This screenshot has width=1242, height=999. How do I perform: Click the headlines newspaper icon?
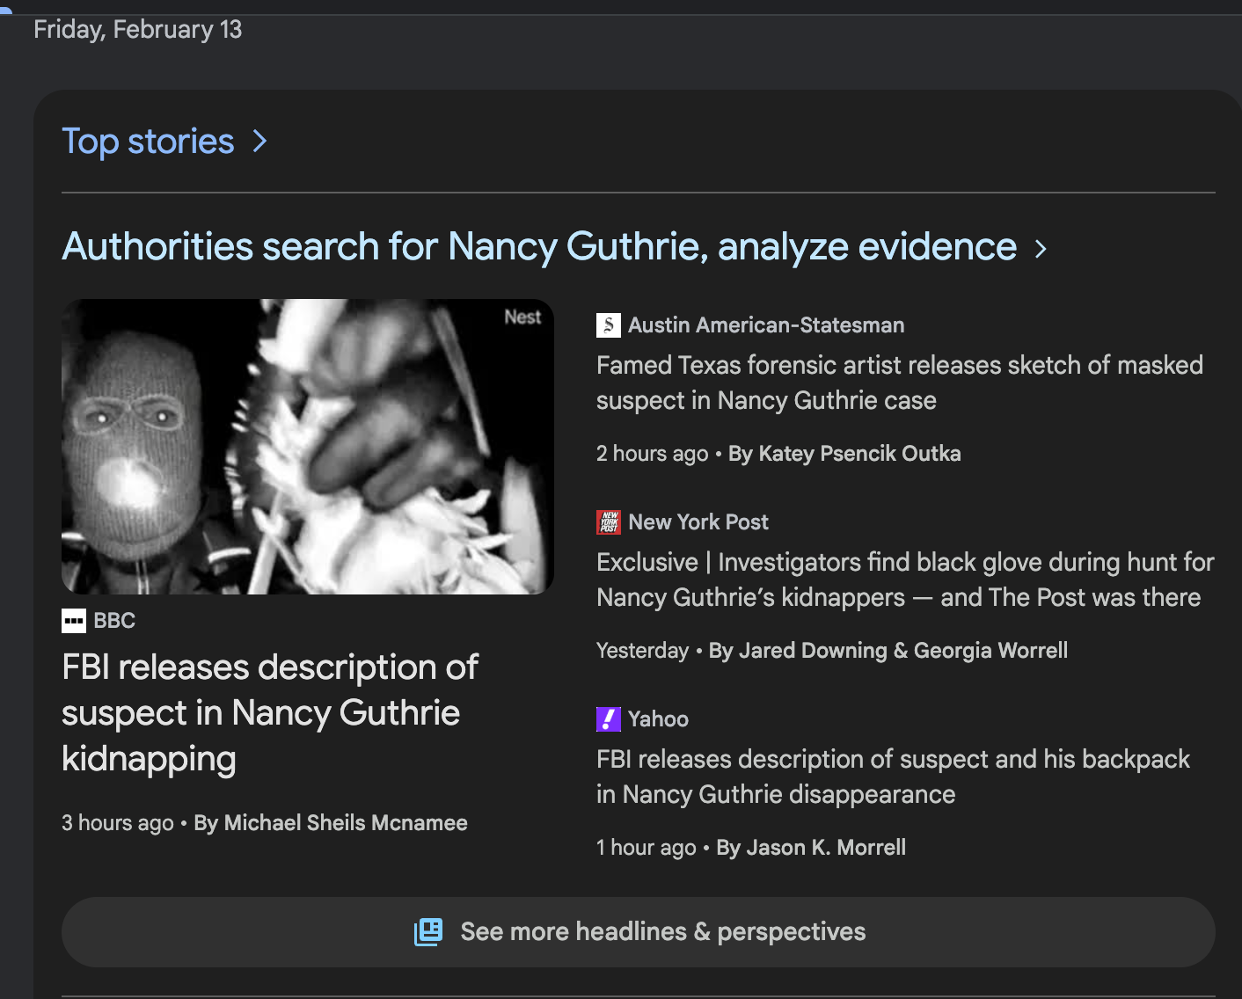click(x=428, y=932)
